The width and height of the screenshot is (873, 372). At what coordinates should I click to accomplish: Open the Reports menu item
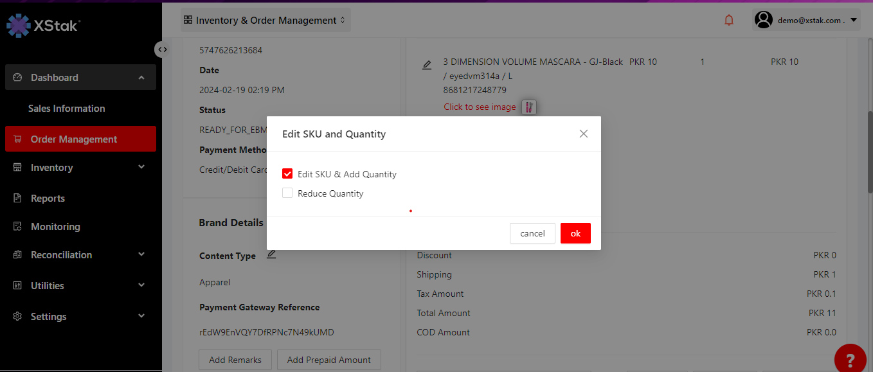48,199
